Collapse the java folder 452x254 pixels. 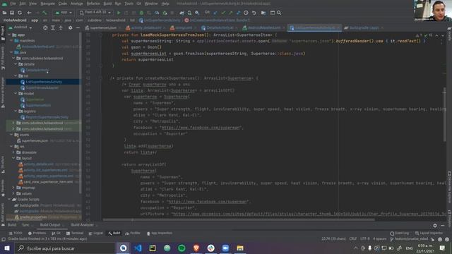pyautogui.click(x=11, y=52)
